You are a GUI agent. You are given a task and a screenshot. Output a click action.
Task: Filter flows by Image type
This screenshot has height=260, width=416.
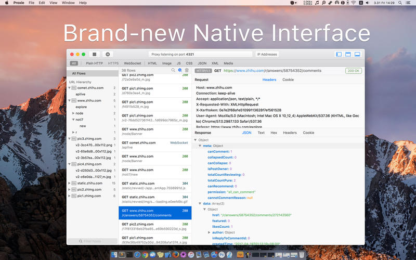pyautogui.click(x=167, y=63)
